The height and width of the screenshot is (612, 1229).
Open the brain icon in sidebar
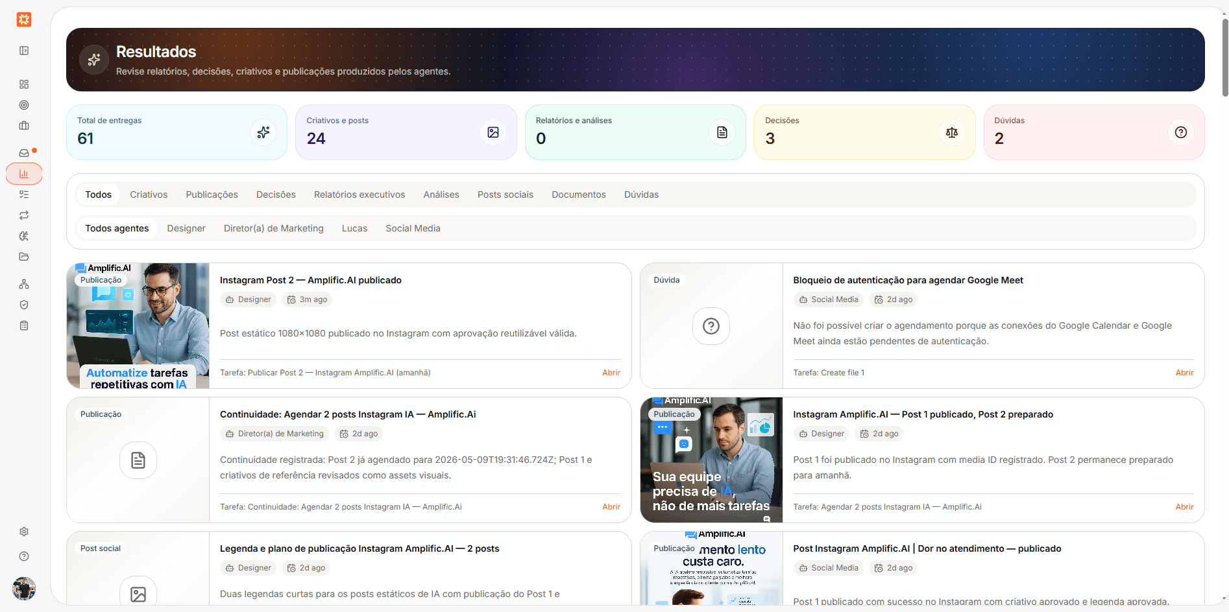pyautogui.click(x=24, y=236)
